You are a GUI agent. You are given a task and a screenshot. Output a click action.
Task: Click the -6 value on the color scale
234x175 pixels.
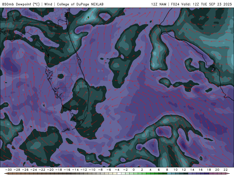pyautogui.click(x=109, y=170)
